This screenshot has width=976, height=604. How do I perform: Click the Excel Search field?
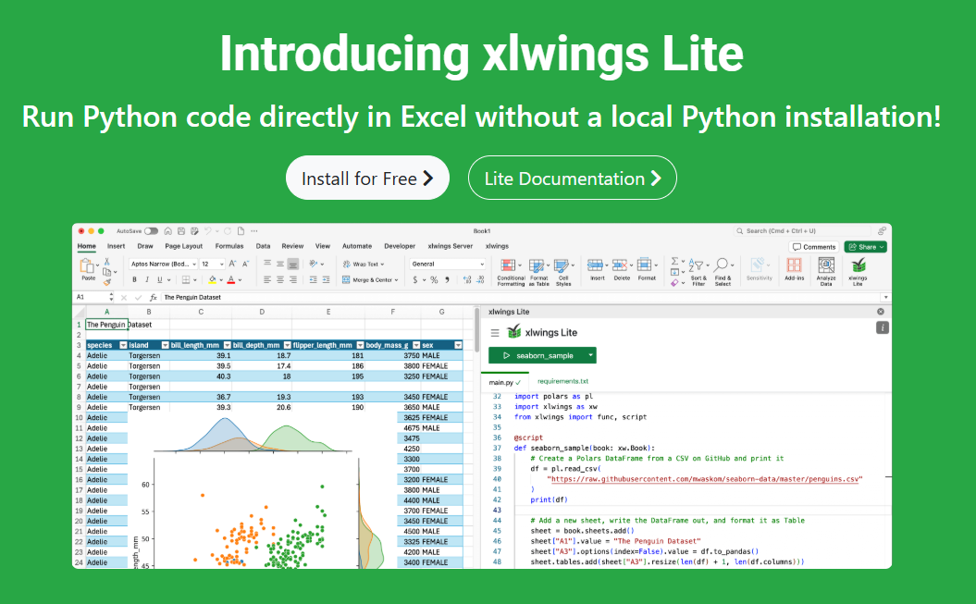(x=804, y=230)
